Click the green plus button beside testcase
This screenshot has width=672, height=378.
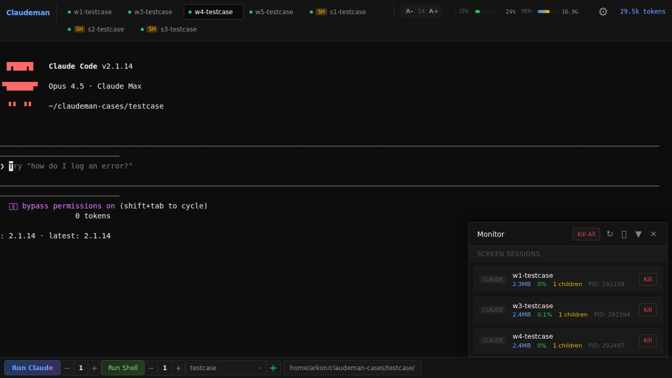click(273, 368)
